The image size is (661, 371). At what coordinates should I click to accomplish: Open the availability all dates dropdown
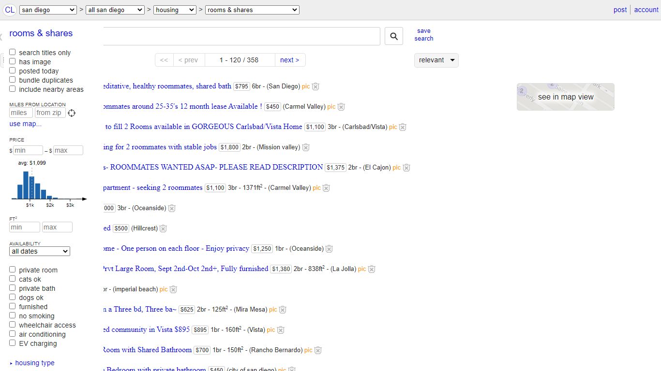(x=40, y=251)
